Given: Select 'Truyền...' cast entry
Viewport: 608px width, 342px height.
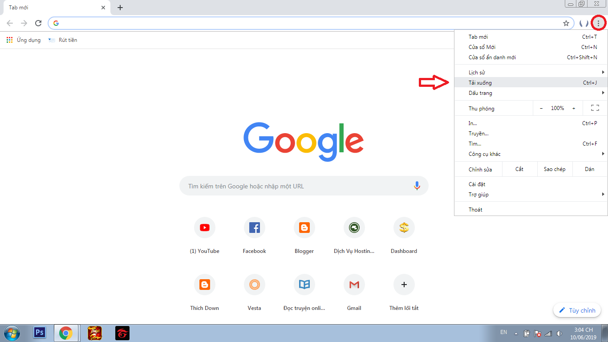Looking at the screenshot, I should [531, 134].
